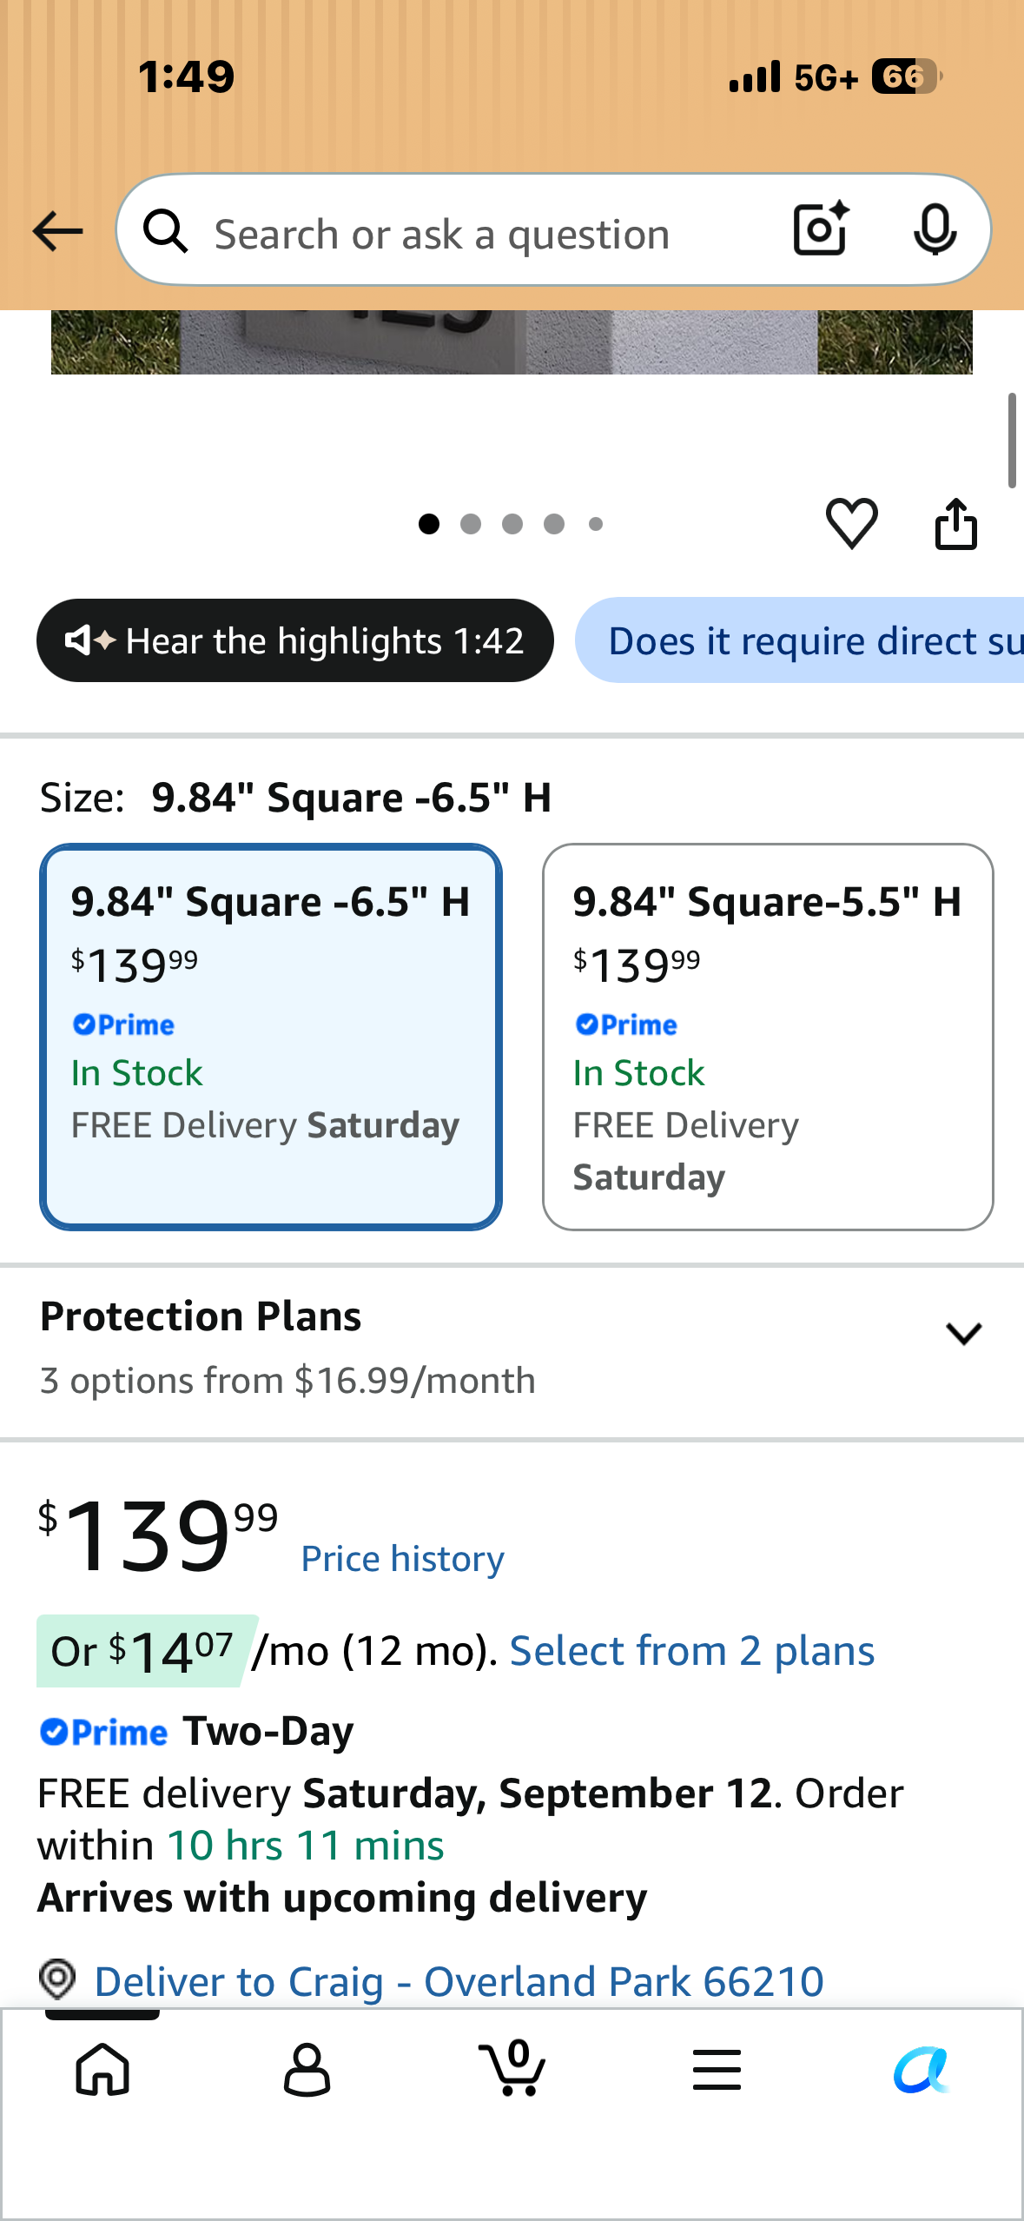Select the 9.84" Square -6.5" H size option
The width and height of the screenshot is (1024, 2221).
(271, 1037)
